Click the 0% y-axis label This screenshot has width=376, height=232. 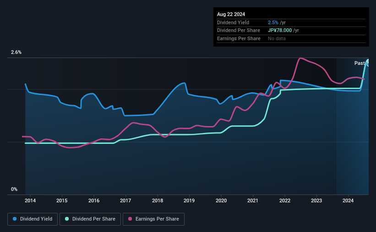(14, 189)
